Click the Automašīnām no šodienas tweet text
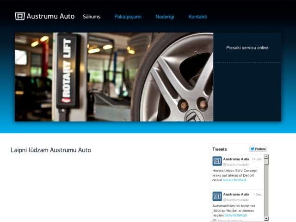296x222 pixels. click(234, 210)
